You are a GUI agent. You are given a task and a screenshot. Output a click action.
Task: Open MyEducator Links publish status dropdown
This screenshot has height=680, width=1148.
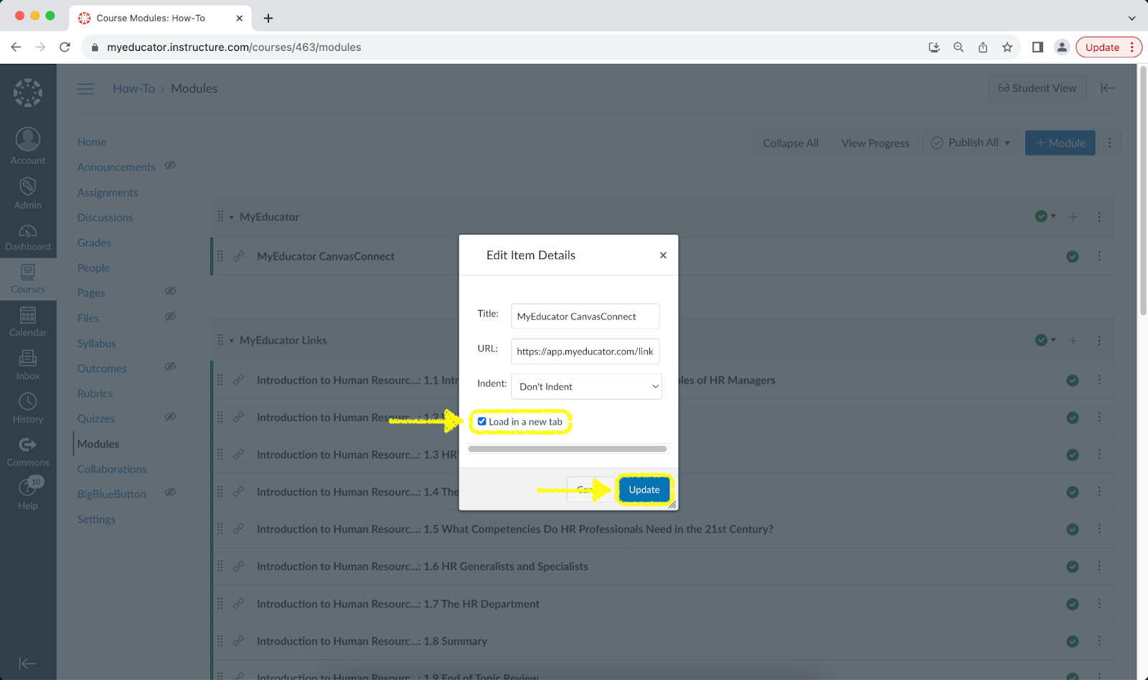(1045, 341)
